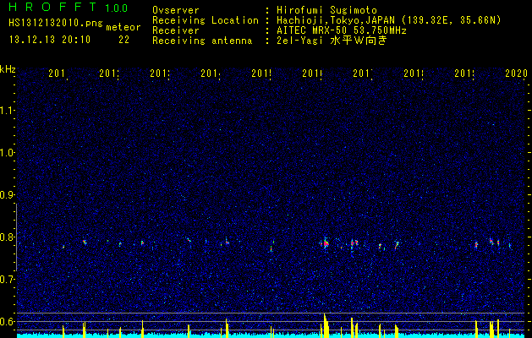Click the meteor label under version number
532x338 pixels.
pyautogui.click(x=123, y=27)
